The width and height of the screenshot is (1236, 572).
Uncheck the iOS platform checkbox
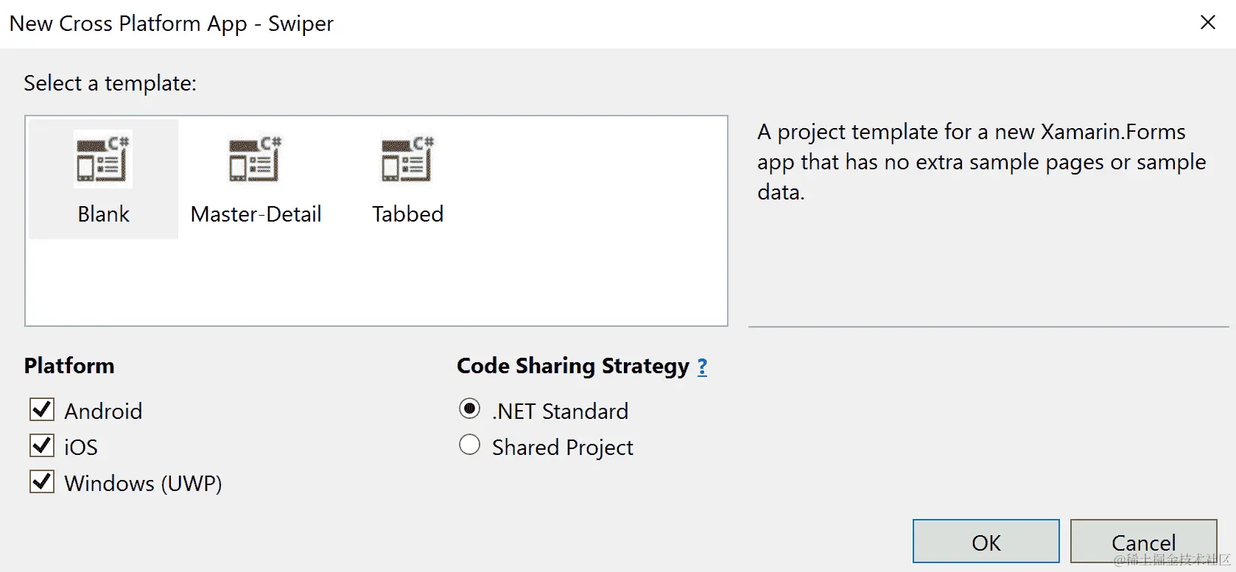[x=42, y=445]
